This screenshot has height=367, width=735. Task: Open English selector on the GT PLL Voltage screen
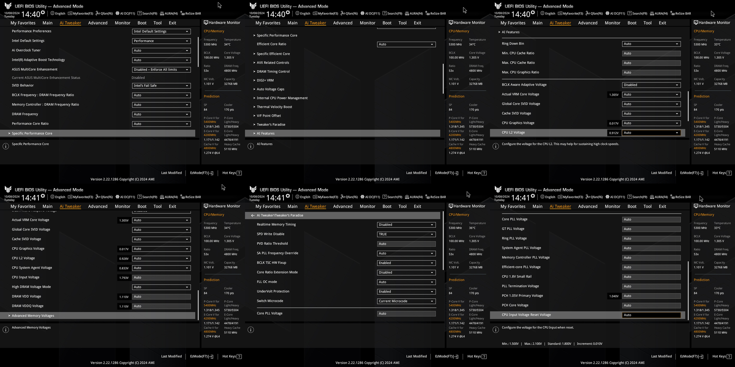[548, 197]
